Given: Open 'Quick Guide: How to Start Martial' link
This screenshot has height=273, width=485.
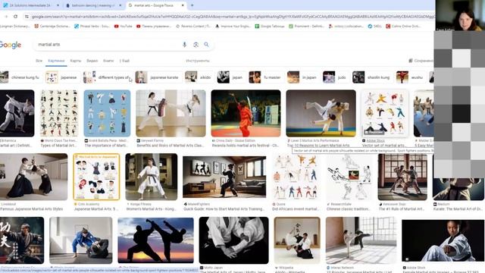Looking at the screenshot, I should point(224,209).
